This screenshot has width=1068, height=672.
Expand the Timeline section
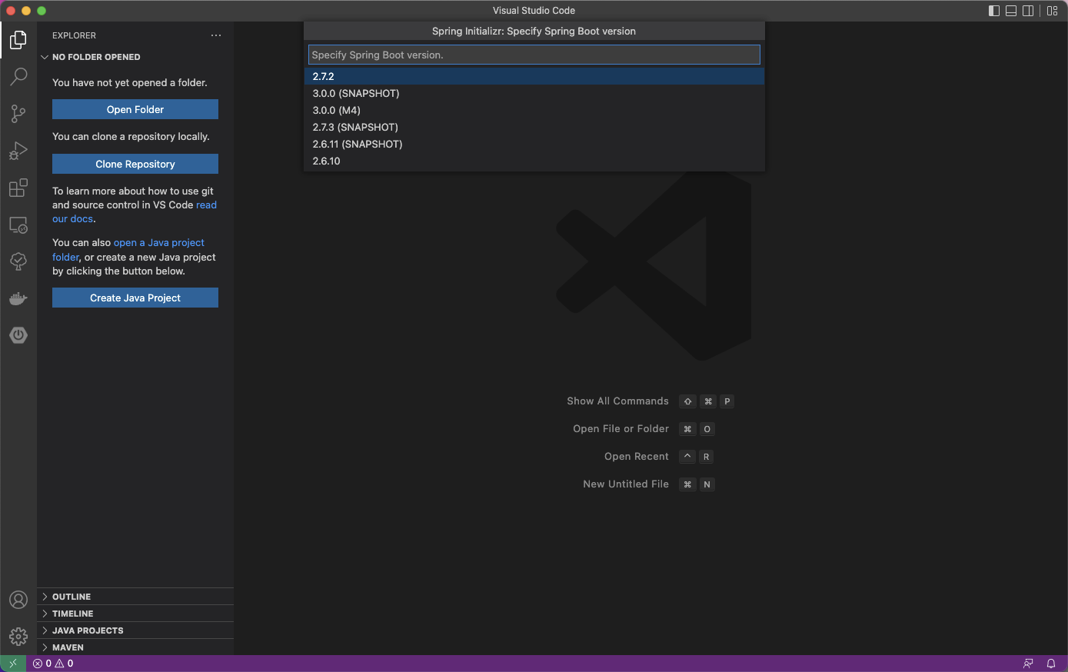coord(135,614)
